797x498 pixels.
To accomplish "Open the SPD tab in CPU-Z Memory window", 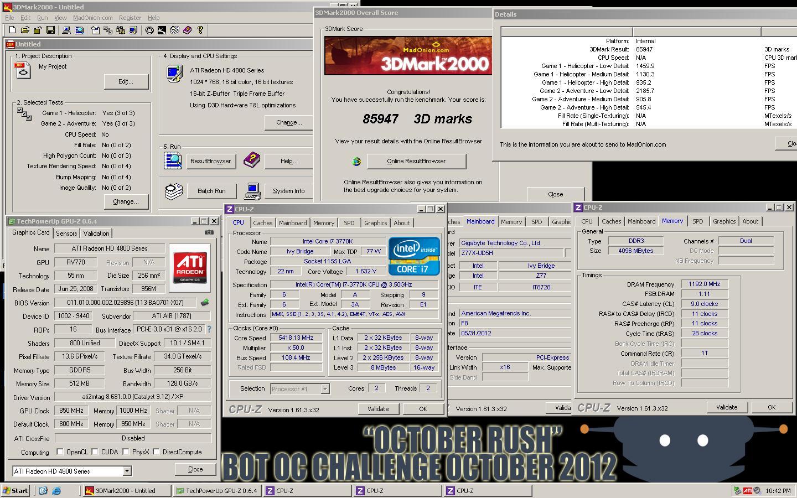I will (698, 221).
